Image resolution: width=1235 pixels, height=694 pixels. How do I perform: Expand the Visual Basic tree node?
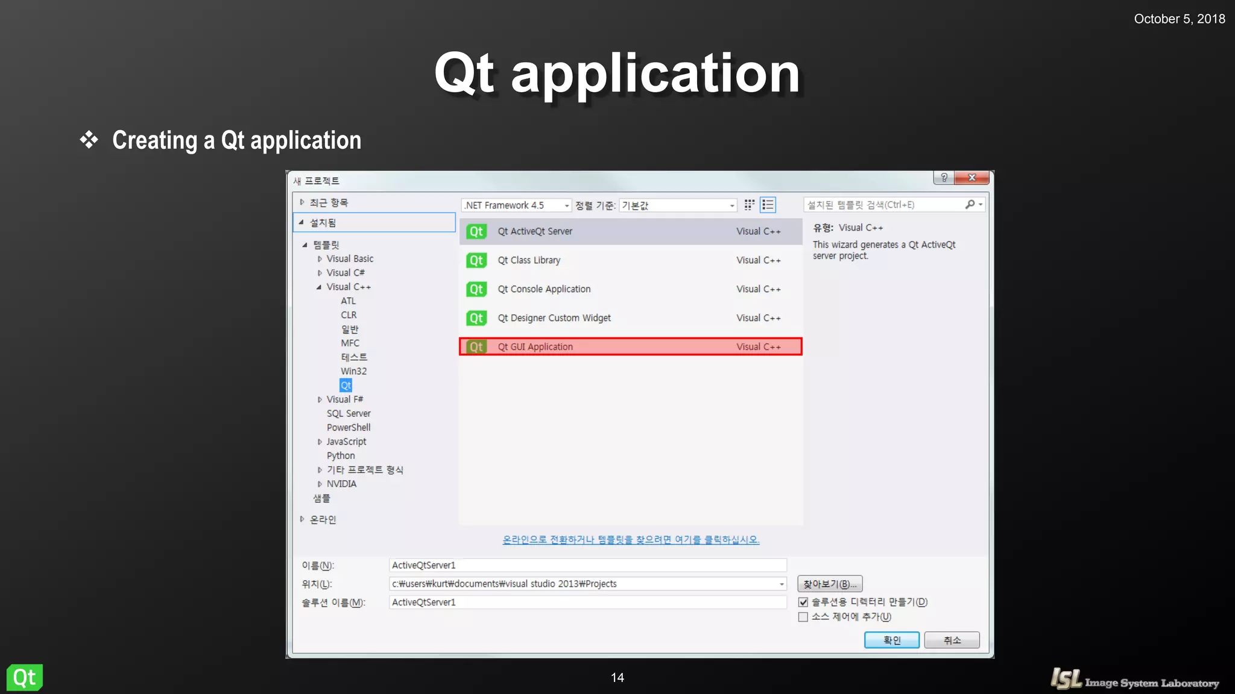click(x=320, y=259)
